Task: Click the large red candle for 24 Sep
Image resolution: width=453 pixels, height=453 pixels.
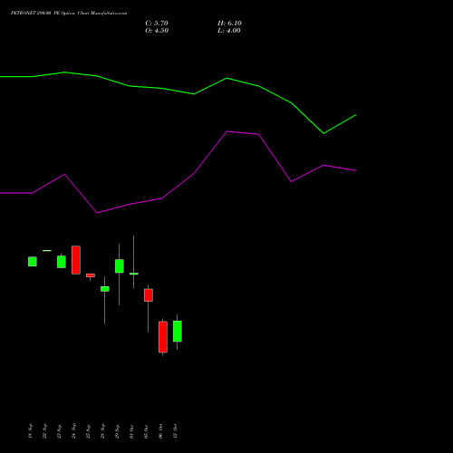Action: [x=76, y=260]
